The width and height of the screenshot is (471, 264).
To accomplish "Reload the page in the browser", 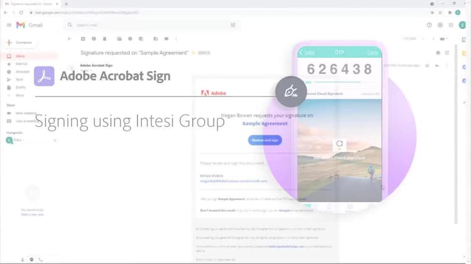I will (x=21, y=13).
